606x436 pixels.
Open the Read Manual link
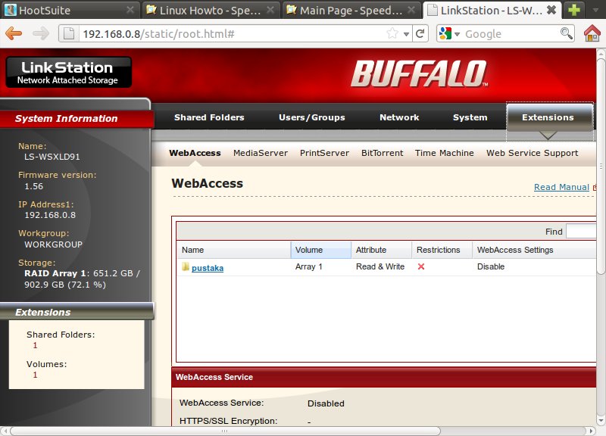(x=561, y=187)
